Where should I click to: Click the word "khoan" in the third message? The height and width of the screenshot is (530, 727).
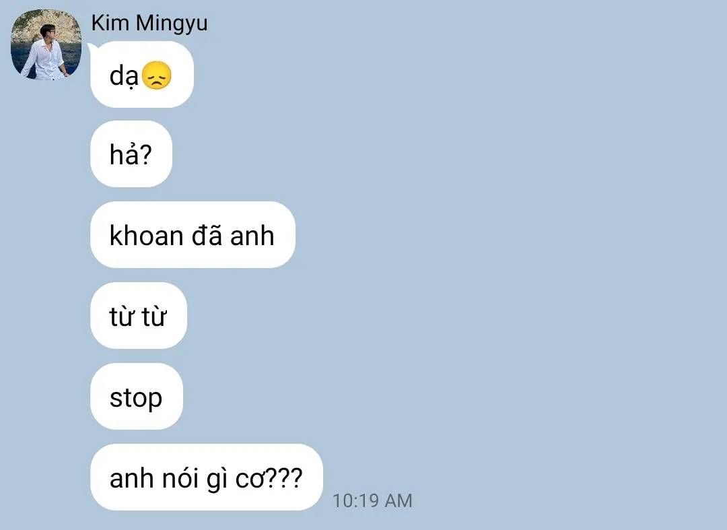coord(147,235)
